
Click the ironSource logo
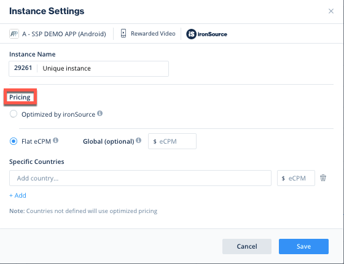tap(206, 34)
